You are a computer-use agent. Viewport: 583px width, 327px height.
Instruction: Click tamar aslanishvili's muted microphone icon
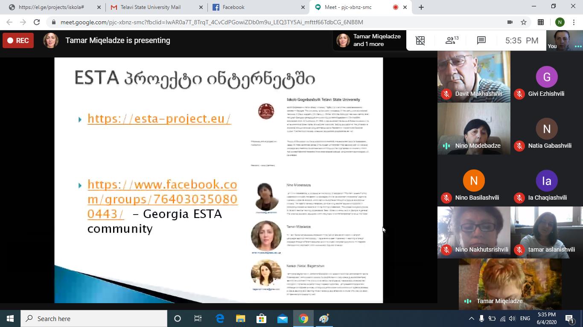(519, 250)
